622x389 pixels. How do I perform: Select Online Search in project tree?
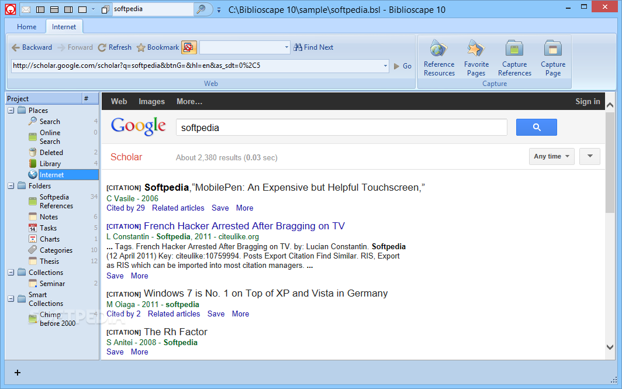50,137
